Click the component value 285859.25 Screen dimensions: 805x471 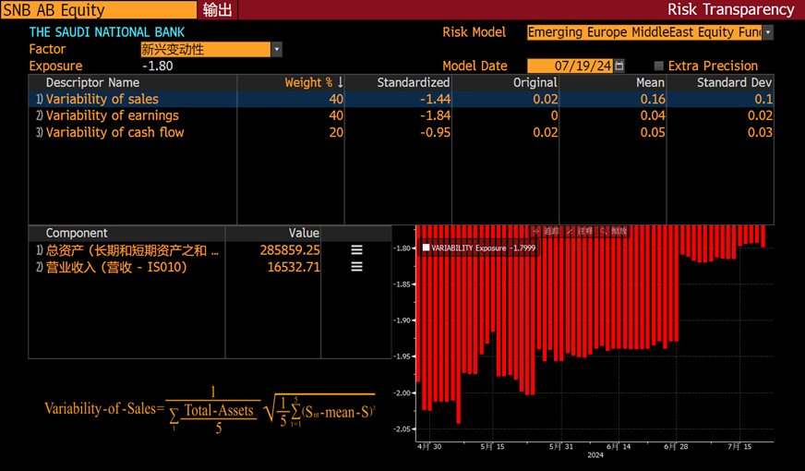290,250
